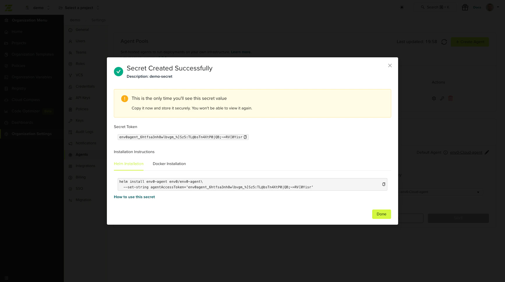The height and width of the screenshot is (282, 505).
Task: Click the key icon in the Actions column
Action: [442, 98]
